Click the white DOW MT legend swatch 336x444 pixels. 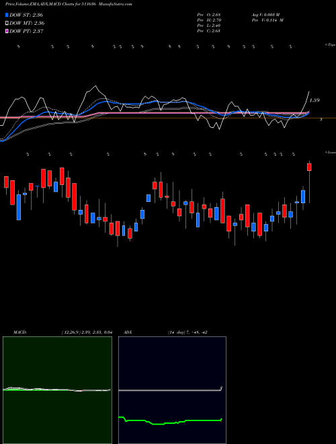click(x=7, y=23)
